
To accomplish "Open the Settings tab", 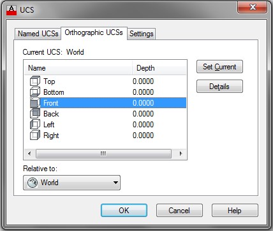I will [x=142, y=34].
